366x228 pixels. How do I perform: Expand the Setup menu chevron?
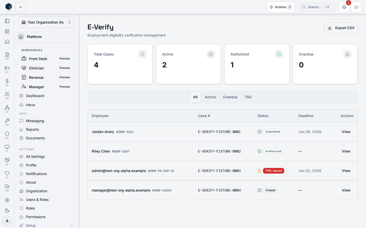[x=72, y=225]
